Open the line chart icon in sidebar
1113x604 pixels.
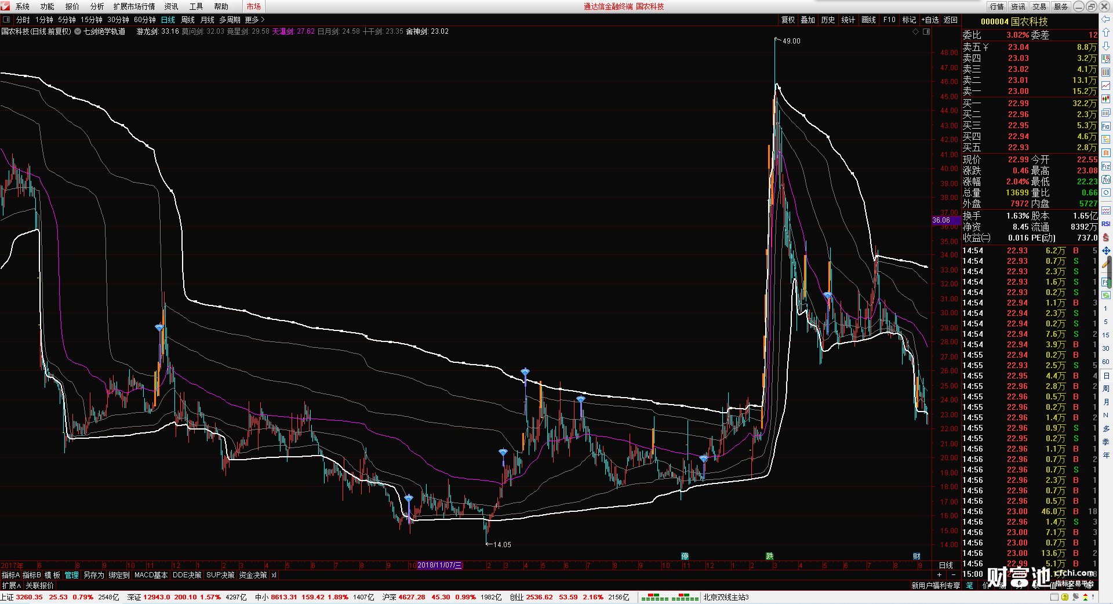point(1106,86)
